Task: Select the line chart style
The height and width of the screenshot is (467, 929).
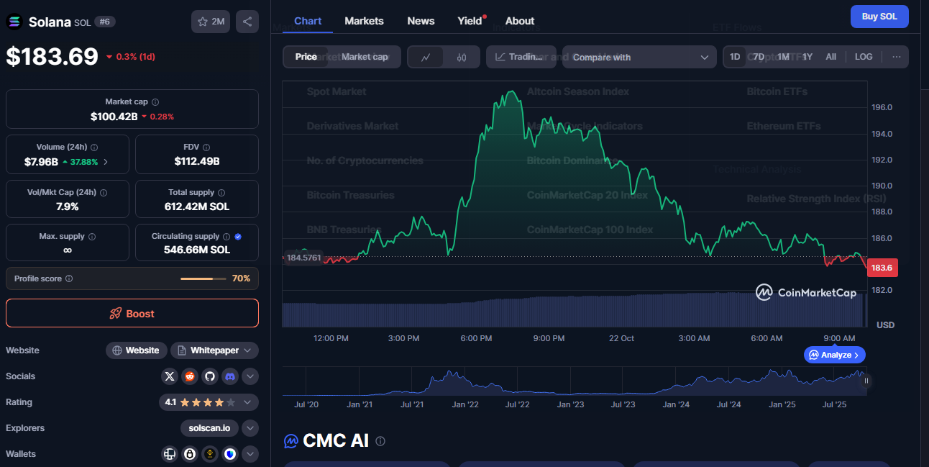Action: 426,57
